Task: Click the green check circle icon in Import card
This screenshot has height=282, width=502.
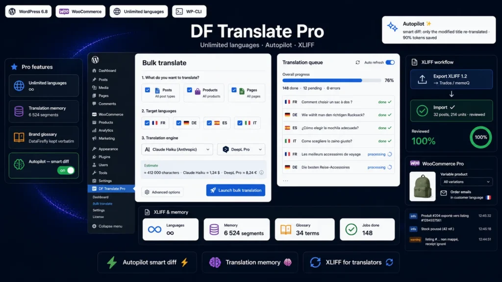Action: coord(422,111)
